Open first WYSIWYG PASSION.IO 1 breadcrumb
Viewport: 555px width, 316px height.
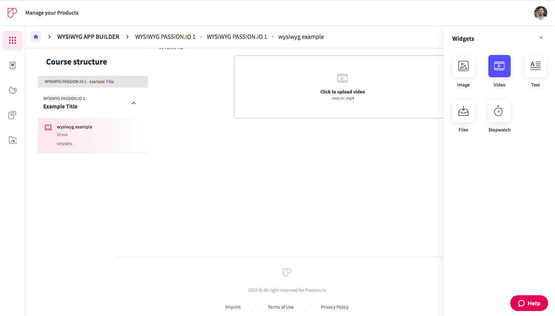point(165,37)
